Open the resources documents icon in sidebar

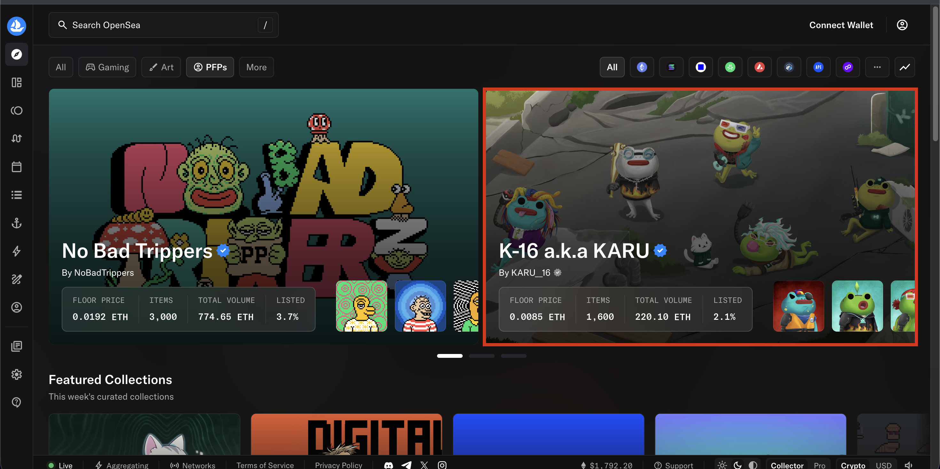(16, 346)
